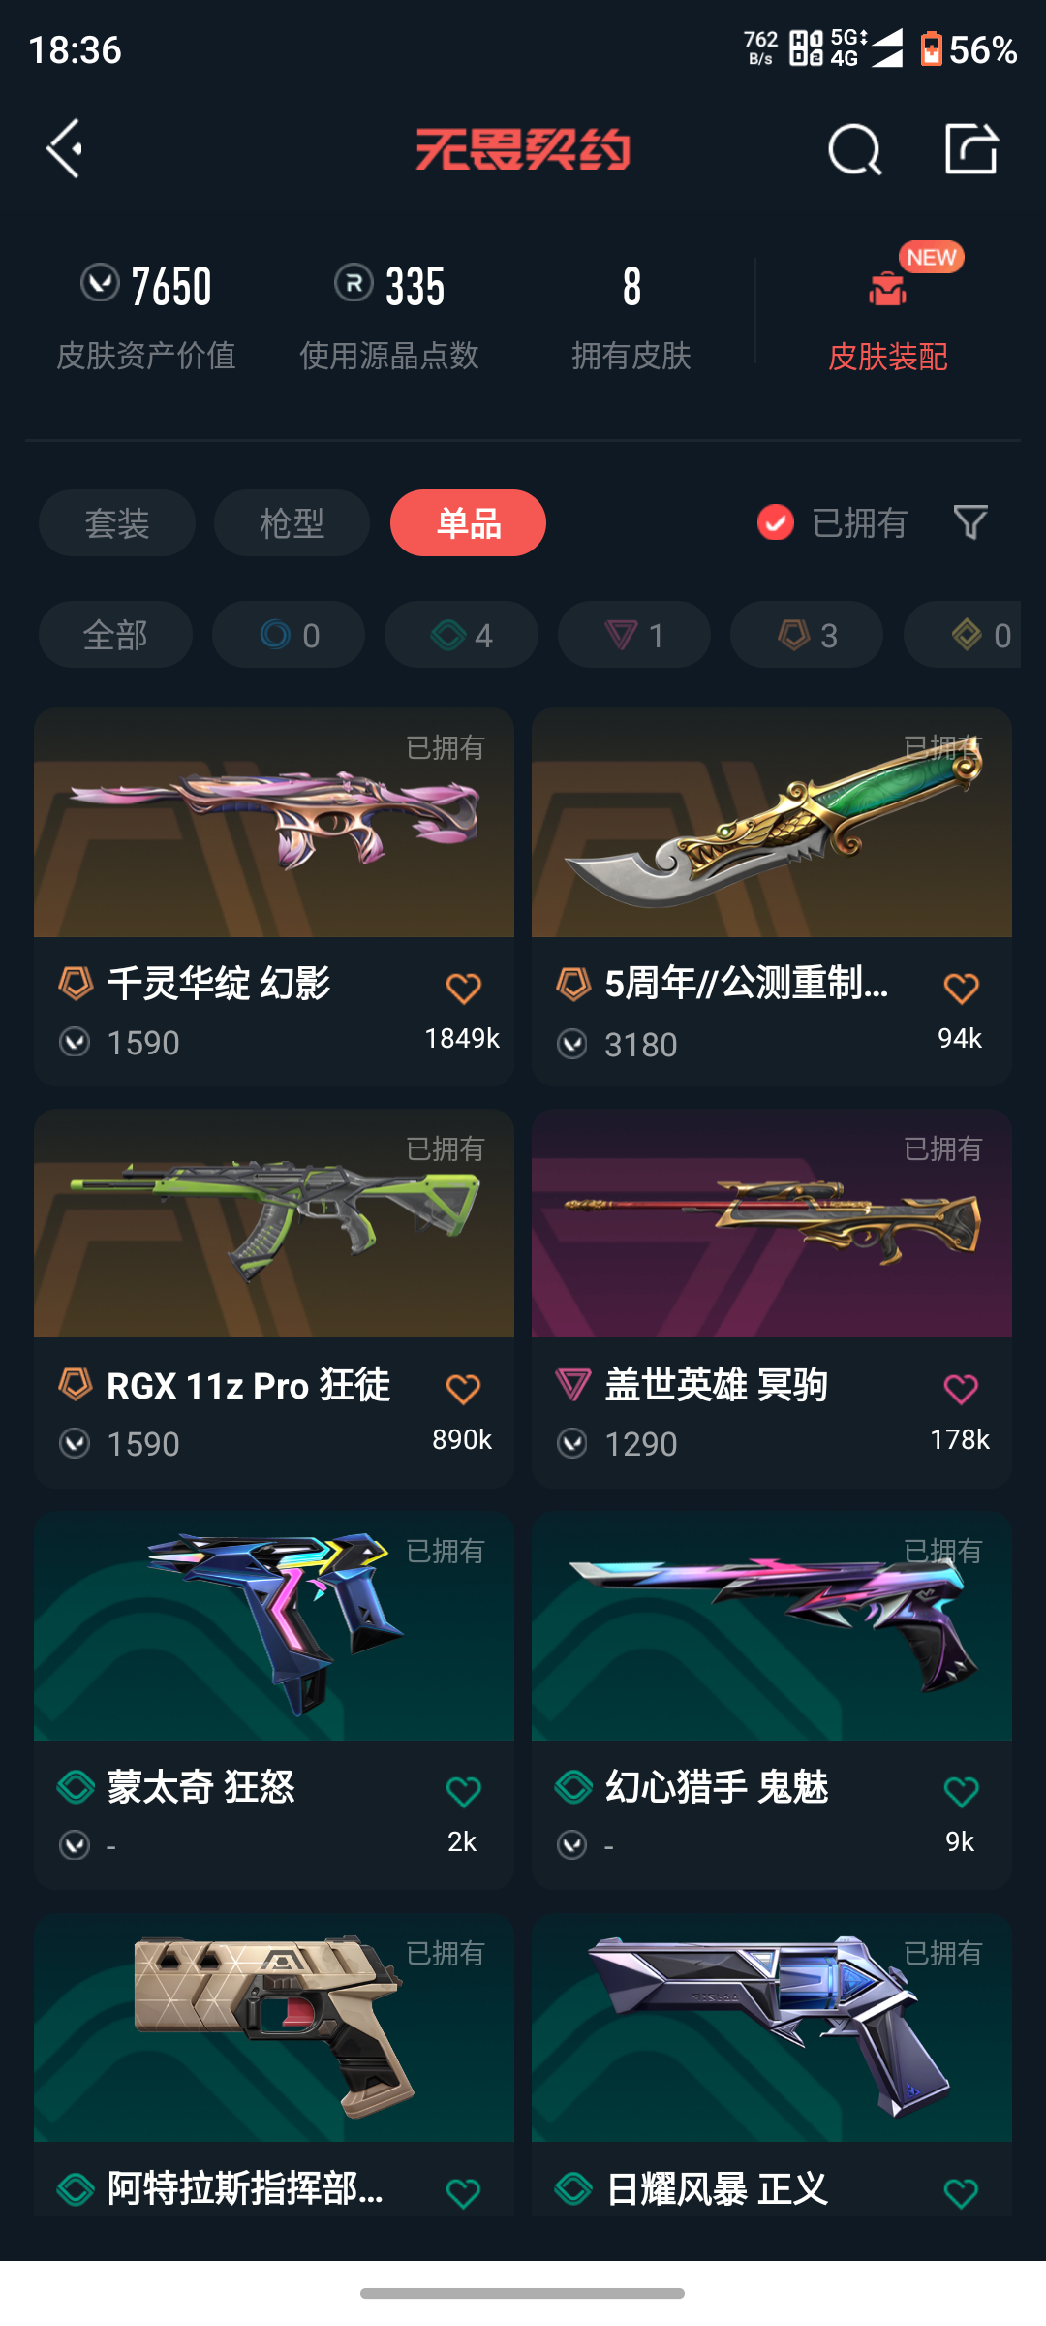Tap heart icon on 蒙太奇 狂怒

click(464, 1792)
